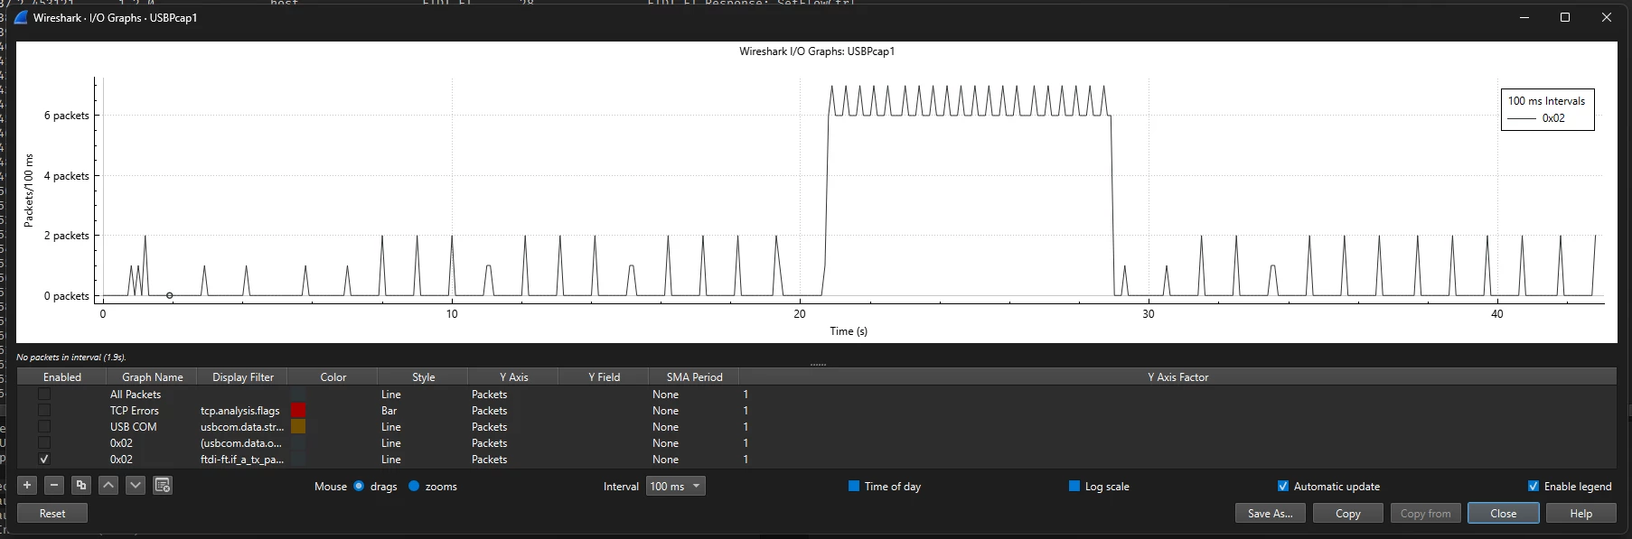Click the Display Filter column header
Viewport: 1632px width, 539px height.
tap(243, 377)
